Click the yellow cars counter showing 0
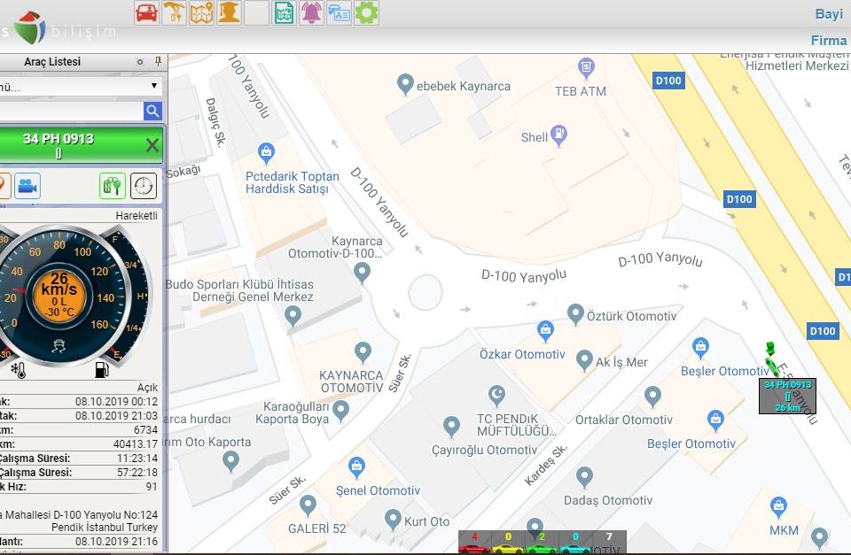This screenshot has height=555, width=851. click(508, 542)
